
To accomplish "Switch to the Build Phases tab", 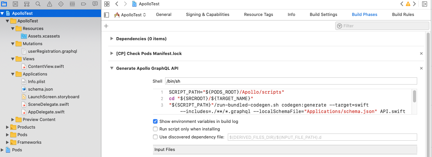I will pos(364,14).
